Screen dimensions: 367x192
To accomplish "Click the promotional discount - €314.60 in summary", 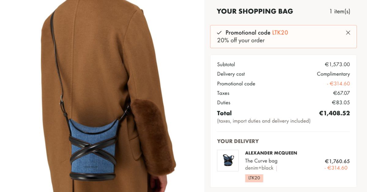I will click(x=338, y=84).
